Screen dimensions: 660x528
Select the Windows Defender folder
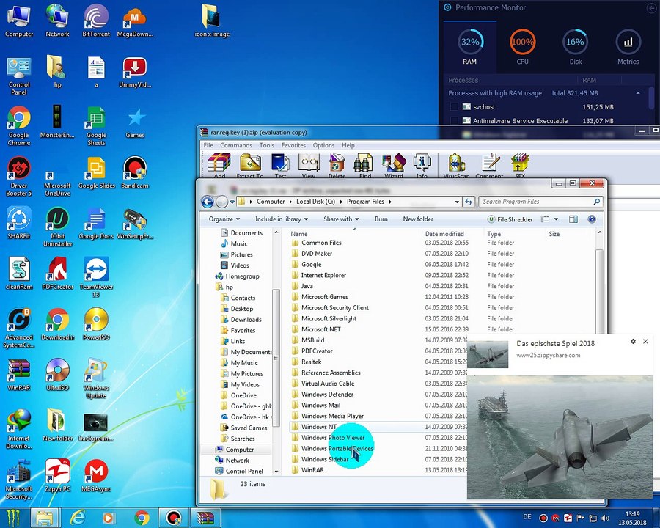click(327, 395)
